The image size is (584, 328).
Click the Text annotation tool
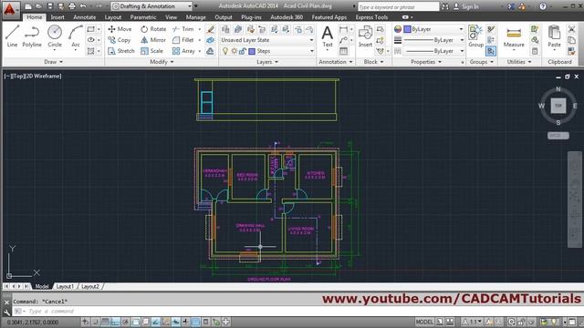(328, 36)
